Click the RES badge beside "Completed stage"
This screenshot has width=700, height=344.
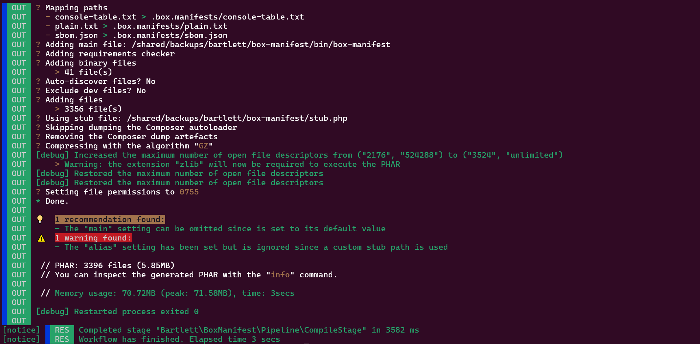click(x=62, y=330)
